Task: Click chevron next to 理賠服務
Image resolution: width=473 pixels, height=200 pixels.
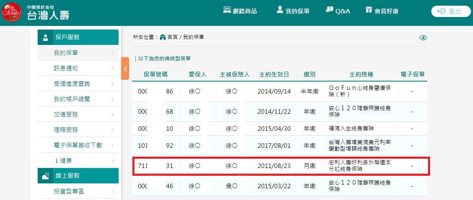Action: coord(113,130)
